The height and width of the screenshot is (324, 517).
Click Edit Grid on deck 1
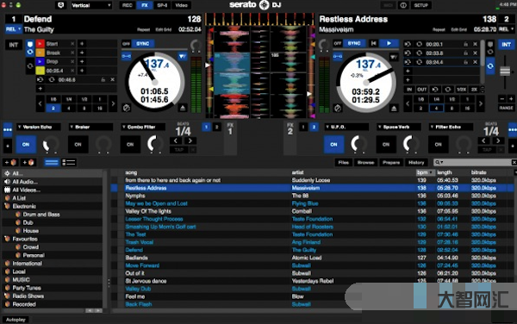tap(163, 29)
